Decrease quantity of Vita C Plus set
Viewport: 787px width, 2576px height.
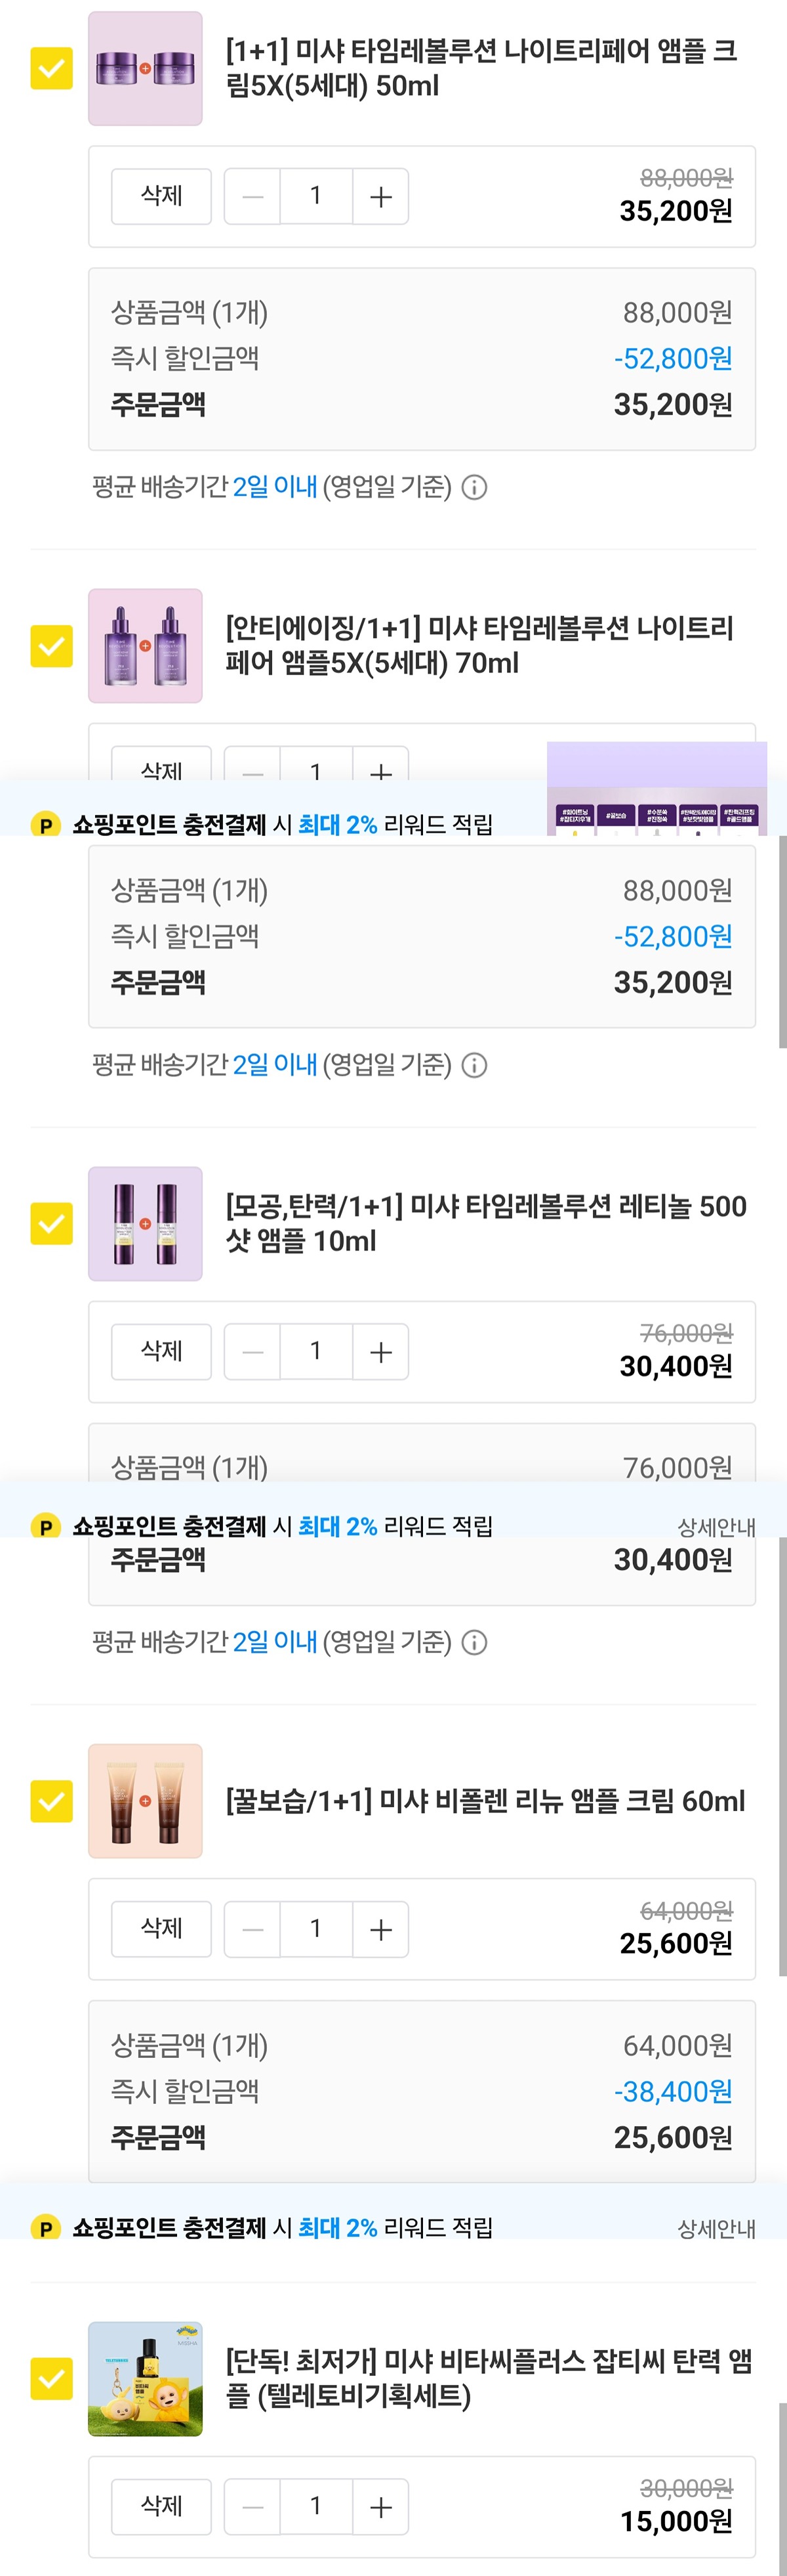pos(252,2506)
